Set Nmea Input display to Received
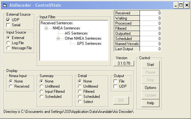This screenshot has height=119, width=191. 11,86
